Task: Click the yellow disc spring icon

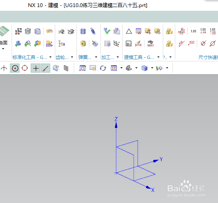Action: point(83,44)
